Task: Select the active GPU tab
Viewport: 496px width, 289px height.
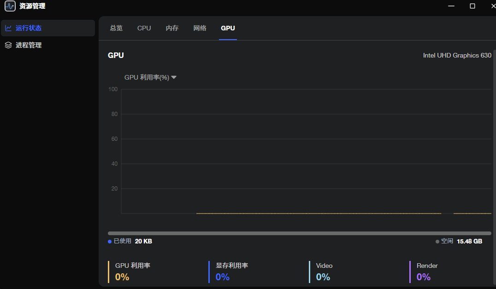Action: click(228, 28)
